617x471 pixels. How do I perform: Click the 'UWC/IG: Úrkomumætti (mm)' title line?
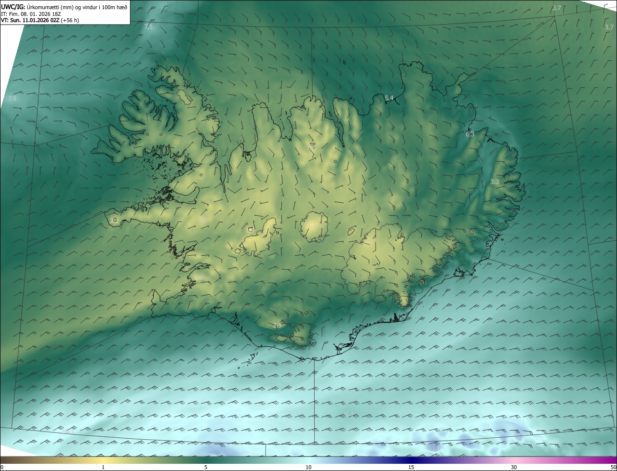click(64, 7)
